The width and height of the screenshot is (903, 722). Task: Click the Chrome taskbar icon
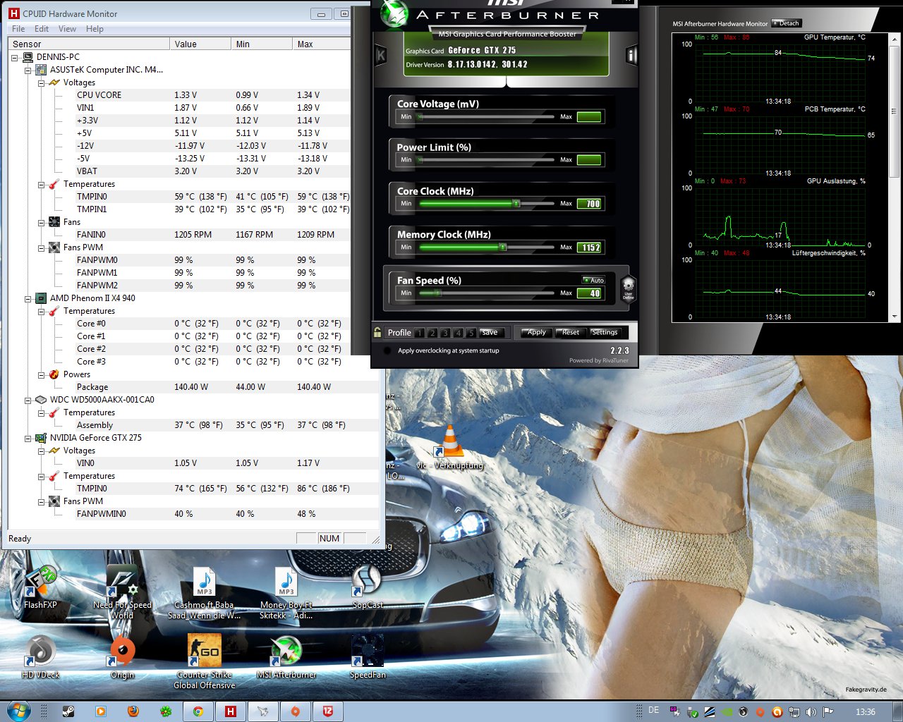[198, 711]
